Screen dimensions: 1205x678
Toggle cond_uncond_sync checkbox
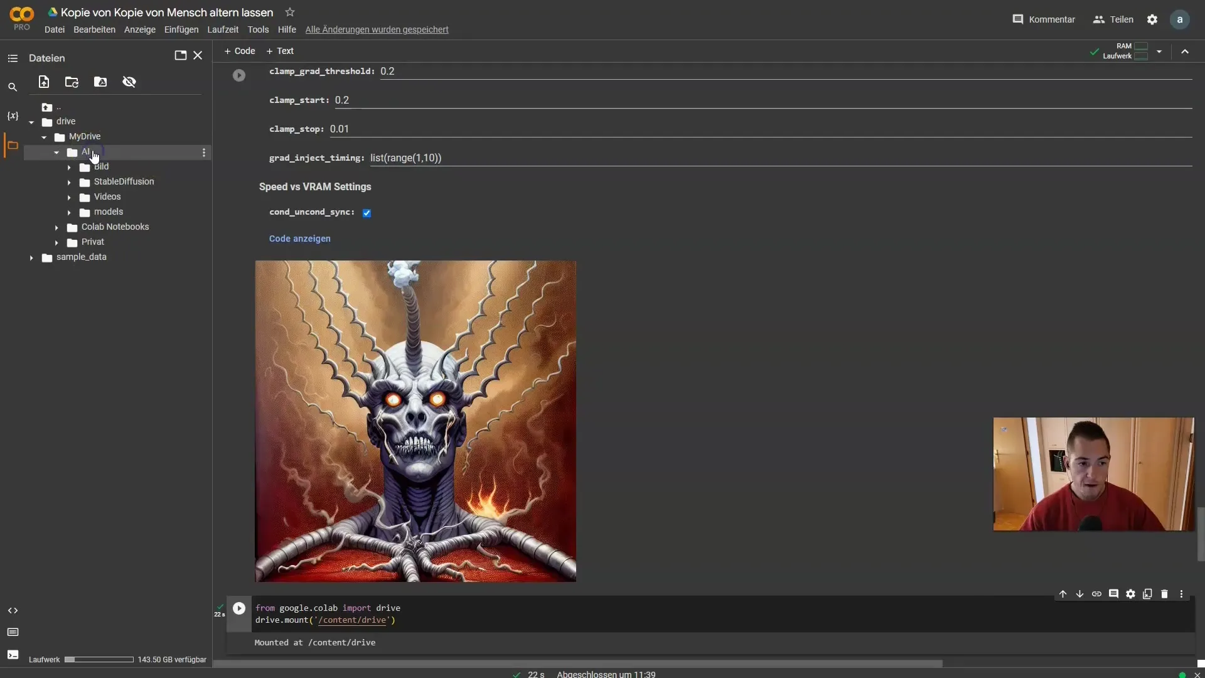[367, 213]
